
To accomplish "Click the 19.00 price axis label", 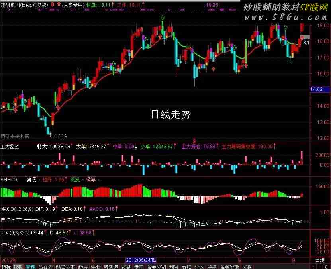I will coord(323,26).
